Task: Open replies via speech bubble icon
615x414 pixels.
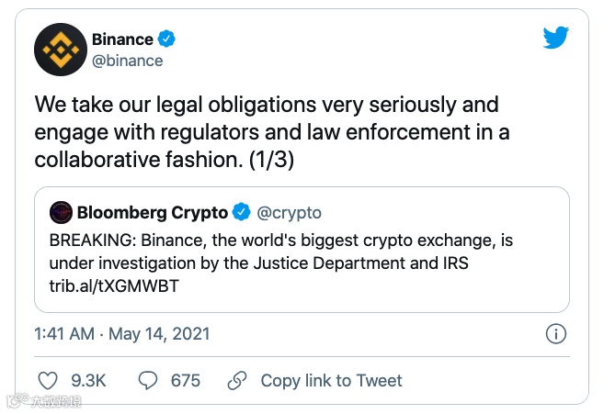Action: point(148,380)
